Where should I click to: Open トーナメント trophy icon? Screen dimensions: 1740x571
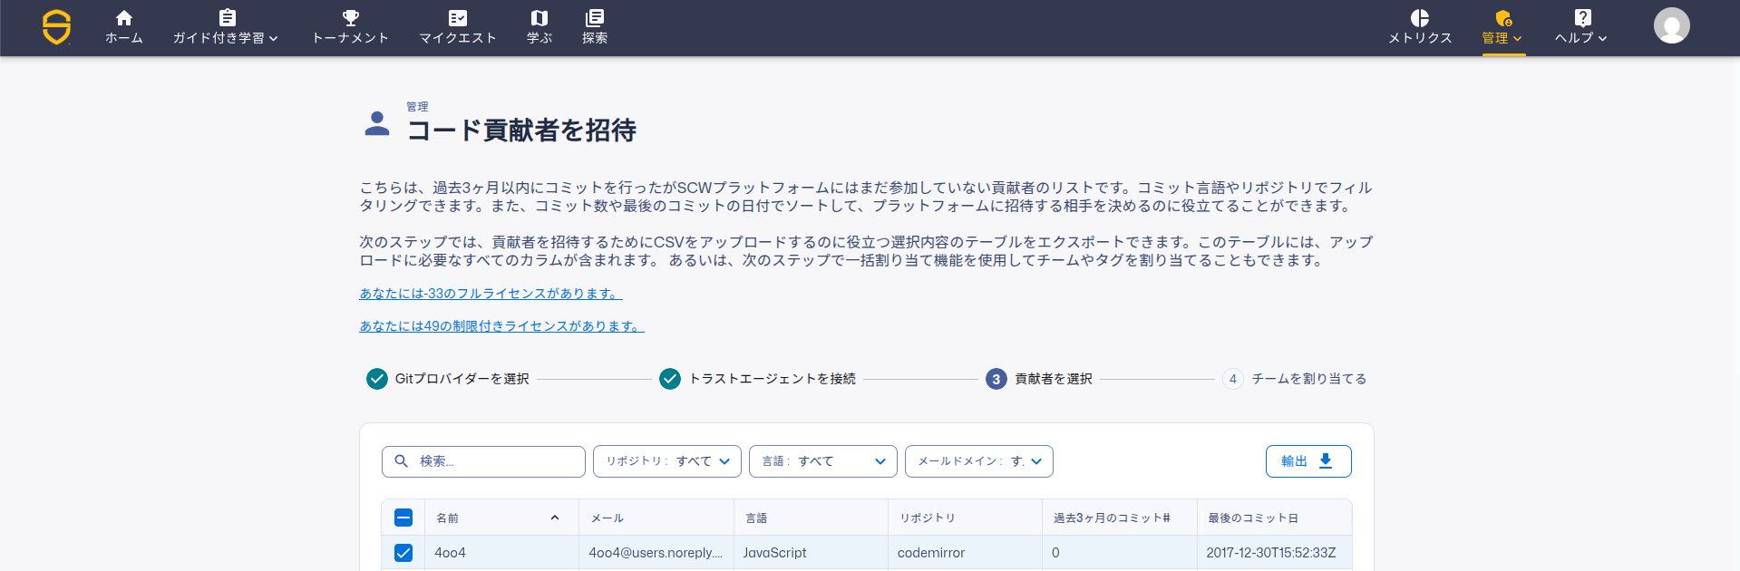[350, 18]
